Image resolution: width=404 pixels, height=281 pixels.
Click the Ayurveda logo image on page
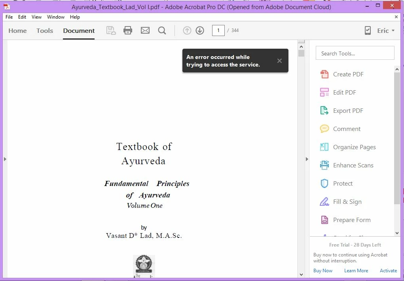(144, 266)
